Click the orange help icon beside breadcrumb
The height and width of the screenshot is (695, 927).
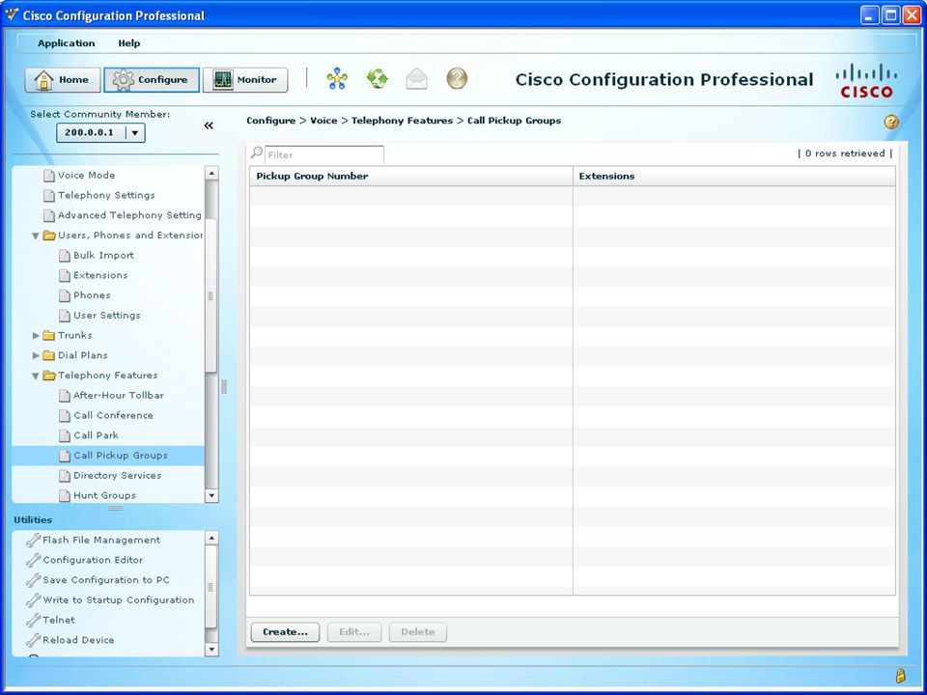pos(891,122)
